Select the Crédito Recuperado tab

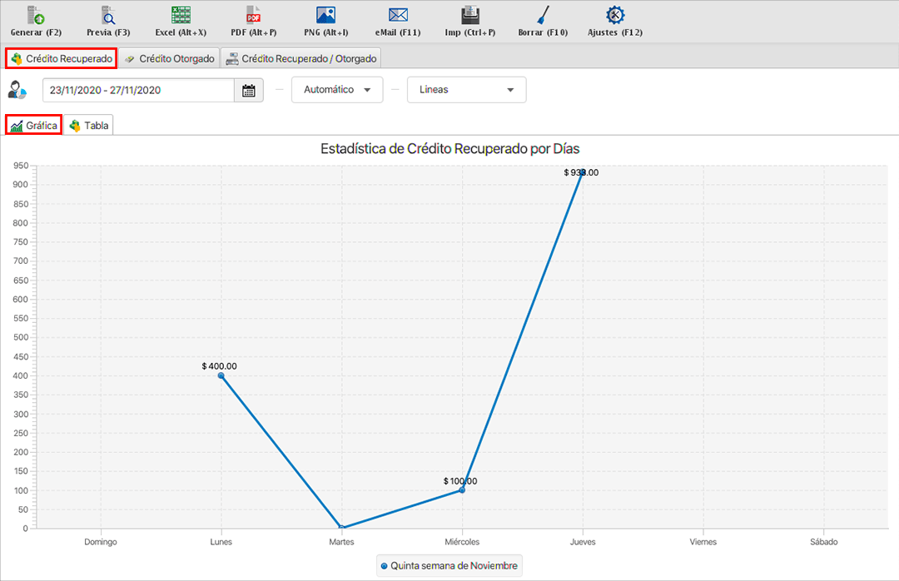tap(61, 59)
